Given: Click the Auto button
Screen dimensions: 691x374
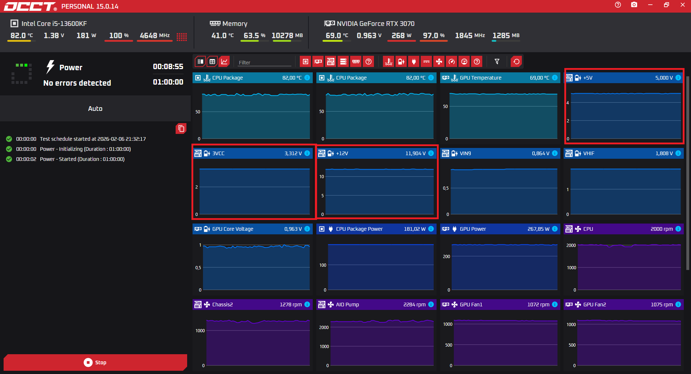Looking at the screenshot, I should pyautogui.click(x=95, y=108).
